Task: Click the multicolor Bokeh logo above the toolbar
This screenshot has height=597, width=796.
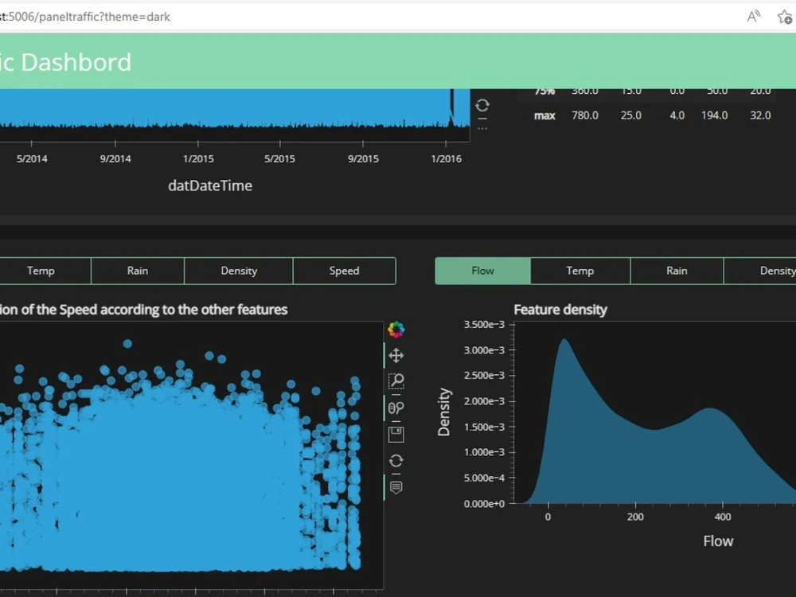Action: (x=396, y=330)
